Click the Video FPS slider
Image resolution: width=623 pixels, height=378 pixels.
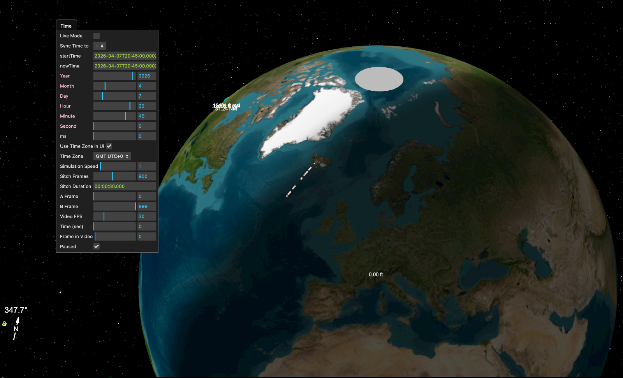(114, 216)
